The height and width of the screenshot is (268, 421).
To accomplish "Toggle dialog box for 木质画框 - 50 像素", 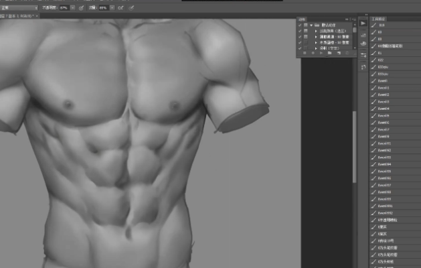I will pos(306,42).
